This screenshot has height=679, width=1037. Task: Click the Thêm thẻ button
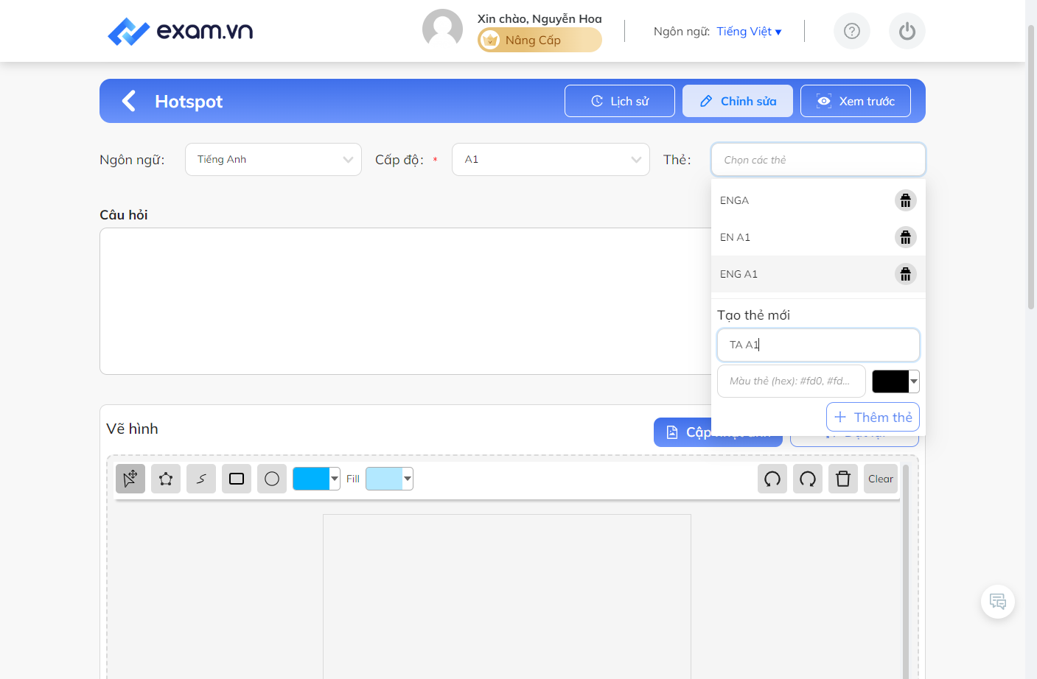pos(873,417)
